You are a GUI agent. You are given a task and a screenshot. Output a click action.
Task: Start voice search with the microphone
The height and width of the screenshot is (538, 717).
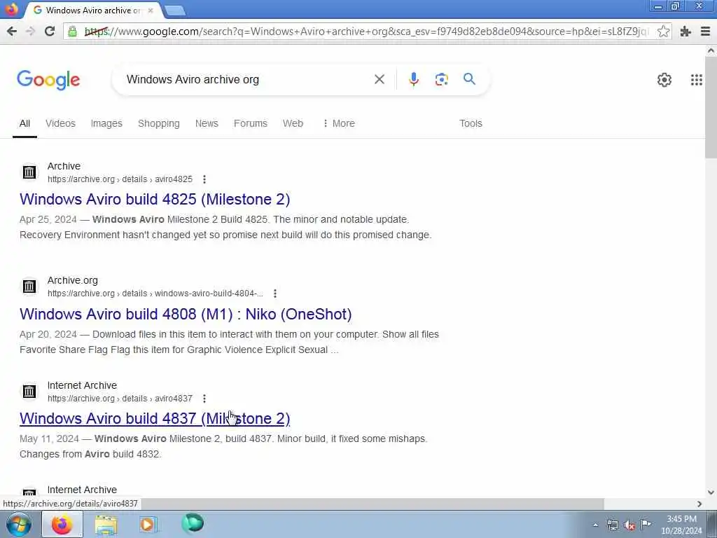tap(413, 79)
